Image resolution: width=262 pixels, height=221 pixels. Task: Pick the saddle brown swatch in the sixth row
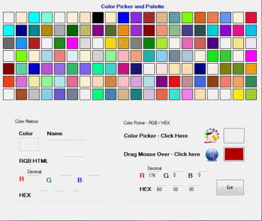click(x=213, y=82)
